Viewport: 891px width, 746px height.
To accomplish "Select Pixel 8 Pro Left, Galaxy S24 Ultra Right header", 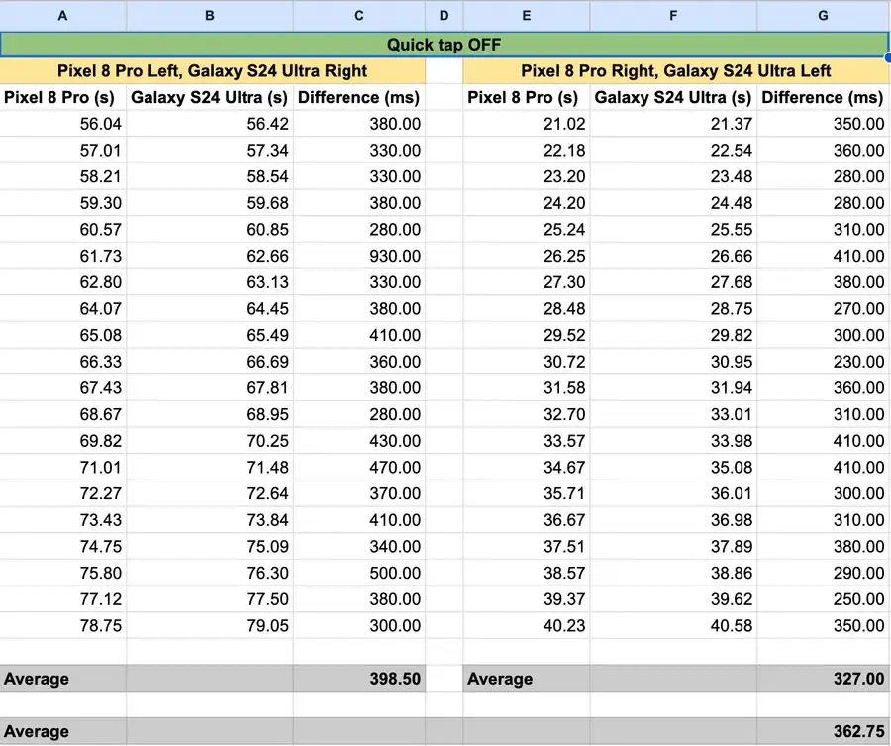I will click(213, 71).
